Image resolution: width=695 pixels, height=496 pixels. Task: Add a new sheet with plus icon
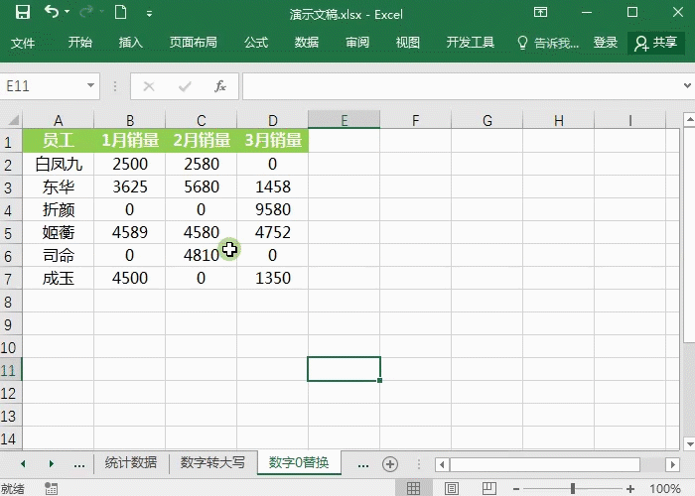[x=390, y=464]
